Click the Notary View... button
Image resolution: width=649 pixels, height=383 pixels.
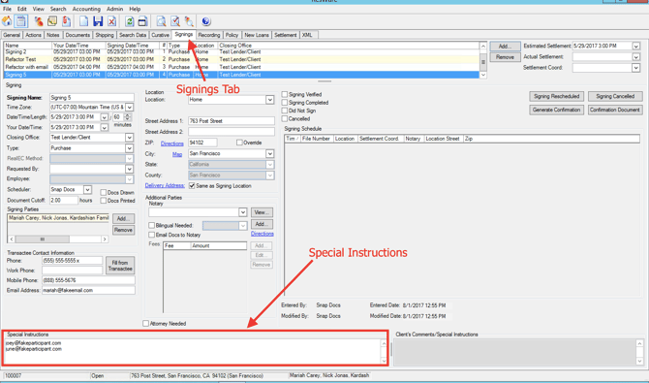tap(262, 212)
